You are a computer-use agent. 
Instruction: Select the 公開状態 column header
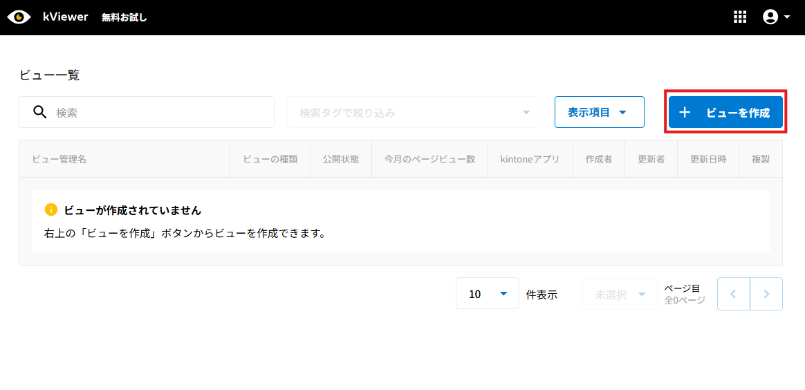point(341,159)
